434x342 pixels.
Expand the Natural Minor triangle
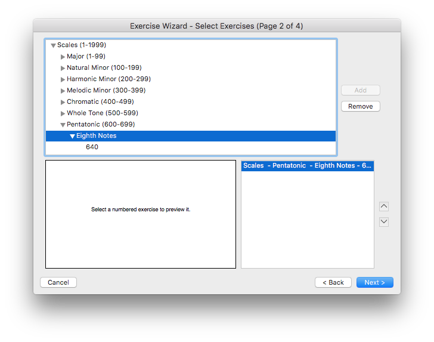63,68
